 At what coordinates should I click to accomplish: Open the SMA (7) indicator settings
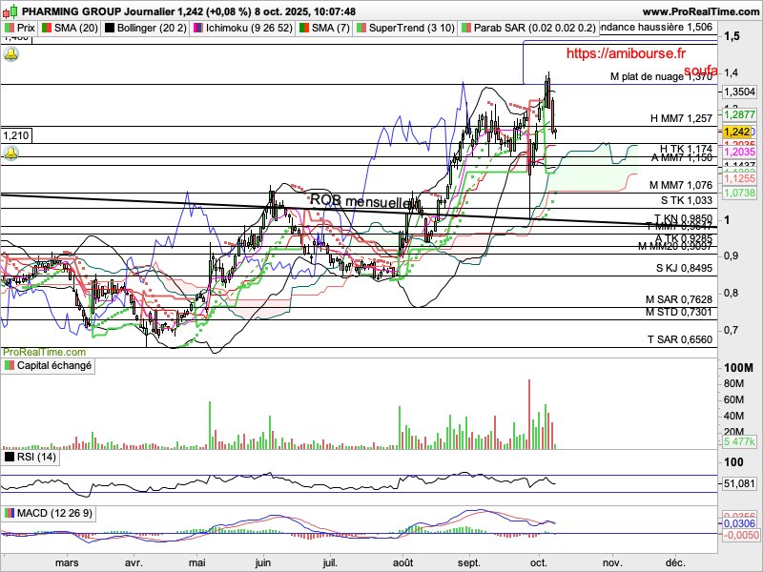[x=330, y=28]
